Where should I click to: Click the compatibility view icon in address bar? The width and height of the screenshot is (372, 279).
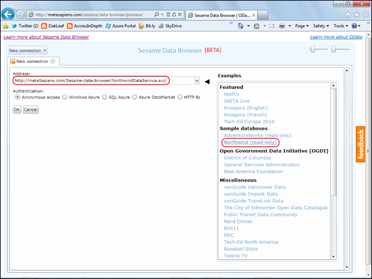point(168,14)
